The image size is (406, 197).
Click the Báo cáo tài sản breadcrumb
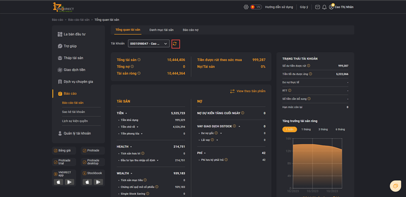78,19
